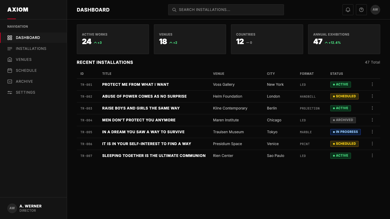Click the Sao Paulo city cell
Viewport: 390px width, 219px height.
276,156
